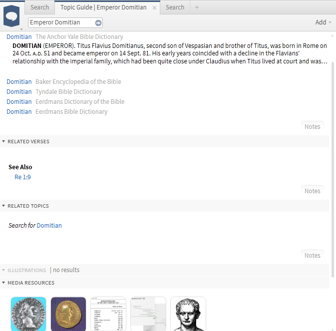This screenshot has width=336, height=331.
Task: Open the Roman emperors table thumbnail
Action: click(108, 314)
